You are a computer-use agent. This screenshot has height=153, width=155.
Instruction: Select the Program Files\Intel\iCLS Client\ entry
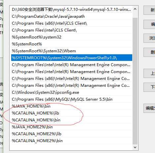tap(72, 30)
